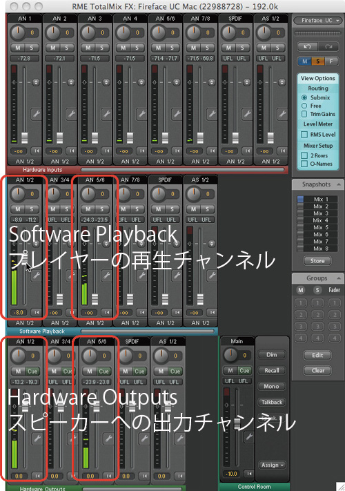The height and width of the screenshot is (491, 345).
Task: Click the Talkback button
Action: click(271, 402)
